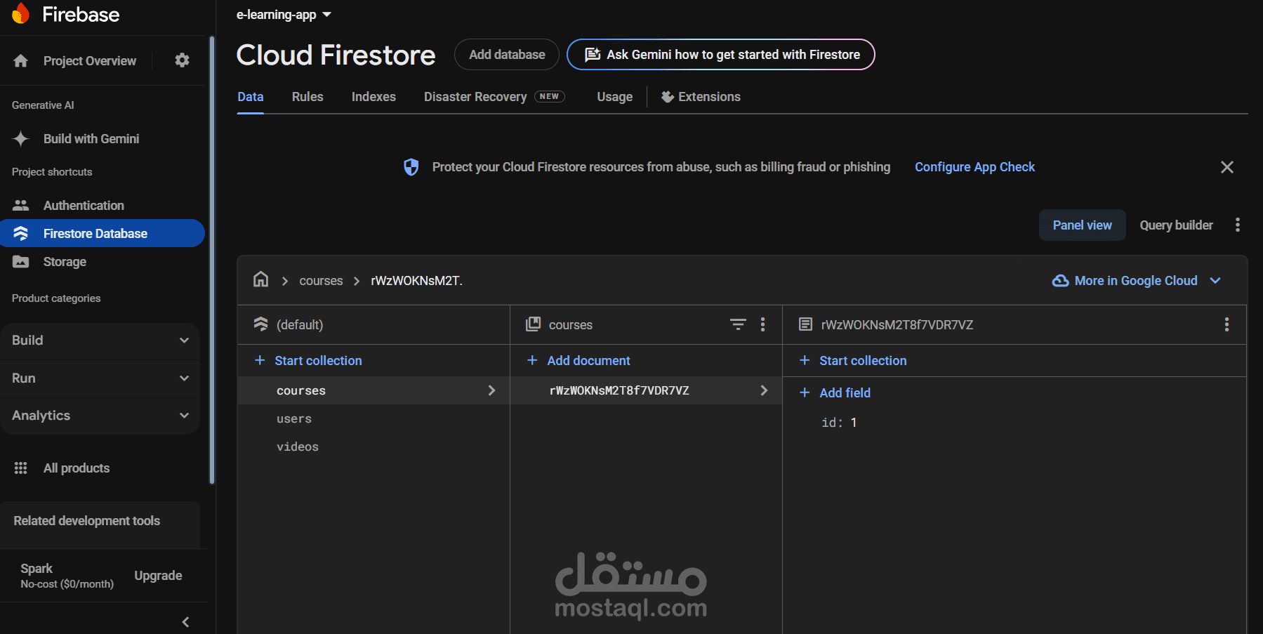The image size is (1263, 634).
Task: Open Build with Gemini
Action: [103, 139]
